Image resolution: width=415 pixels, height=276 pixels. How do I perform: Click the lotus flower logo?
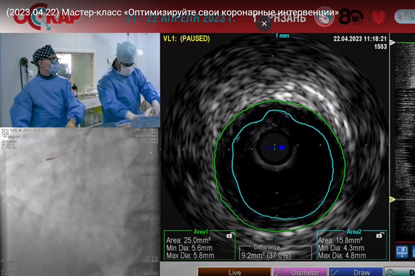click(x=405, y=17)
